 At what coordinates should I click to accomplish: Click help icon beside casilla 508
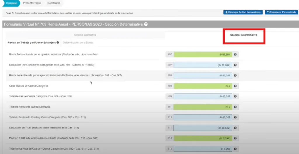pyautogui.click(x=235, y=76)
